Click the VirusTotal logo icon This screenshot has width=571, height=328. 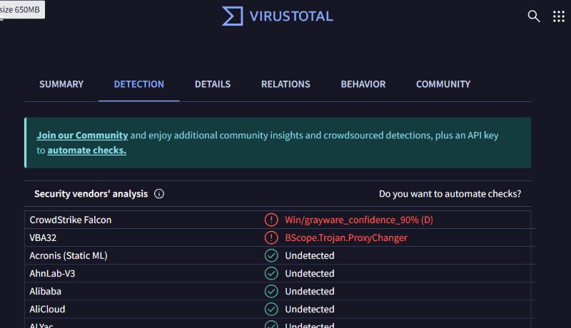233,16
